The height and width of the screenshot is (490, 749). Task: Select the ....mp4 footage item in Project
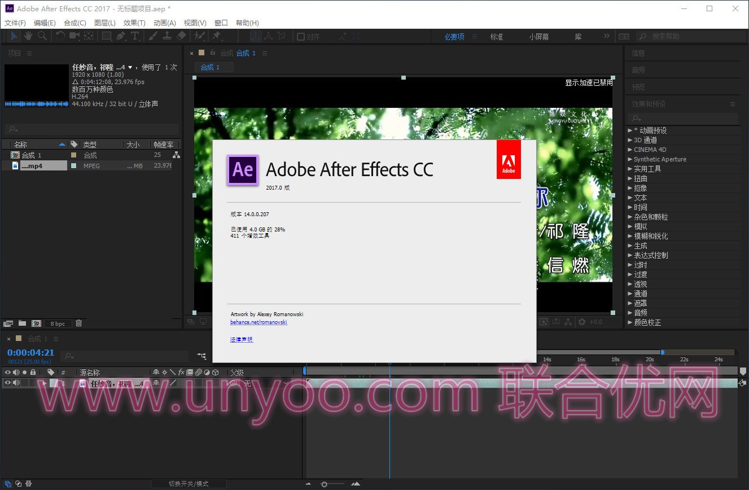coord(38,166)
